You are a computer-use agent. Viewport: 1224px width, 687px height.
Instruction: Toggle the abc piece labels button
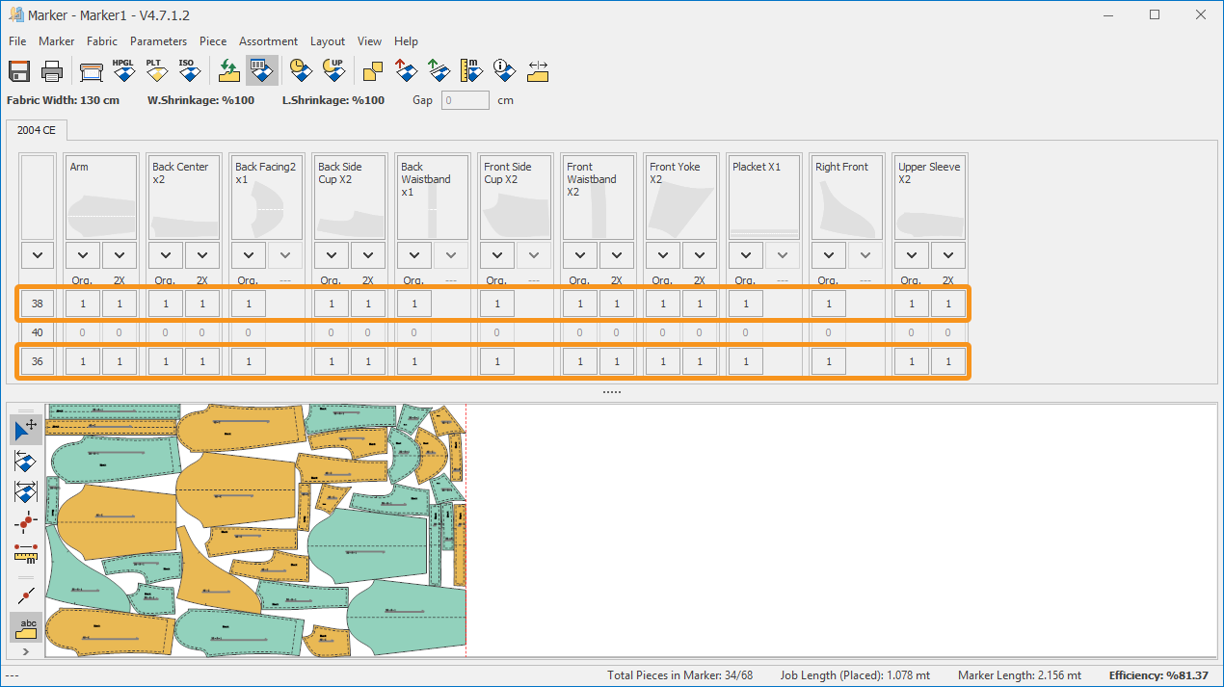tap(26, 627)
